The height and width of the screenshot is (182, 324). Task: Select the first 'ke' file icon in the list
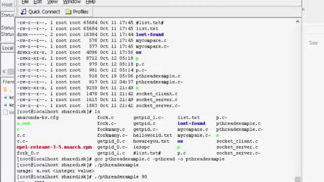pyautogui.click(x=6, y=98)
